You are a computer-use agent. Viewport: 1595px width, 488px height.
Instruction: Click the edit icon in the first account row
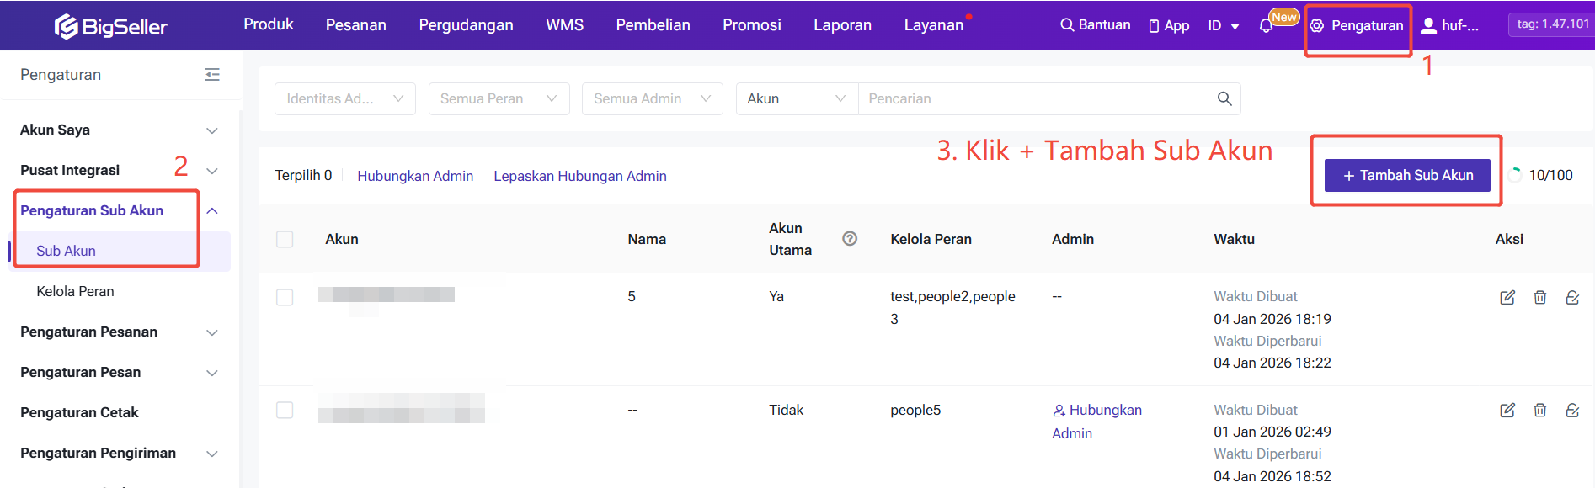(1507, 297)
